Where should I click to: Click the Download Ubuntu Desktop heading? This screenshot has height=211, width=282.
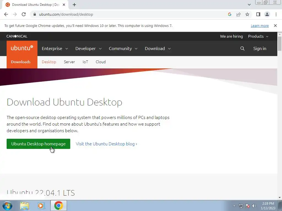click(x=64, y=102)
